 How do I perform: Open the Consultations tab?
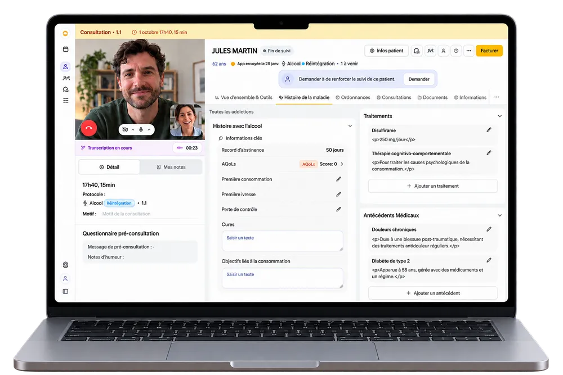[x=394, y=97]
